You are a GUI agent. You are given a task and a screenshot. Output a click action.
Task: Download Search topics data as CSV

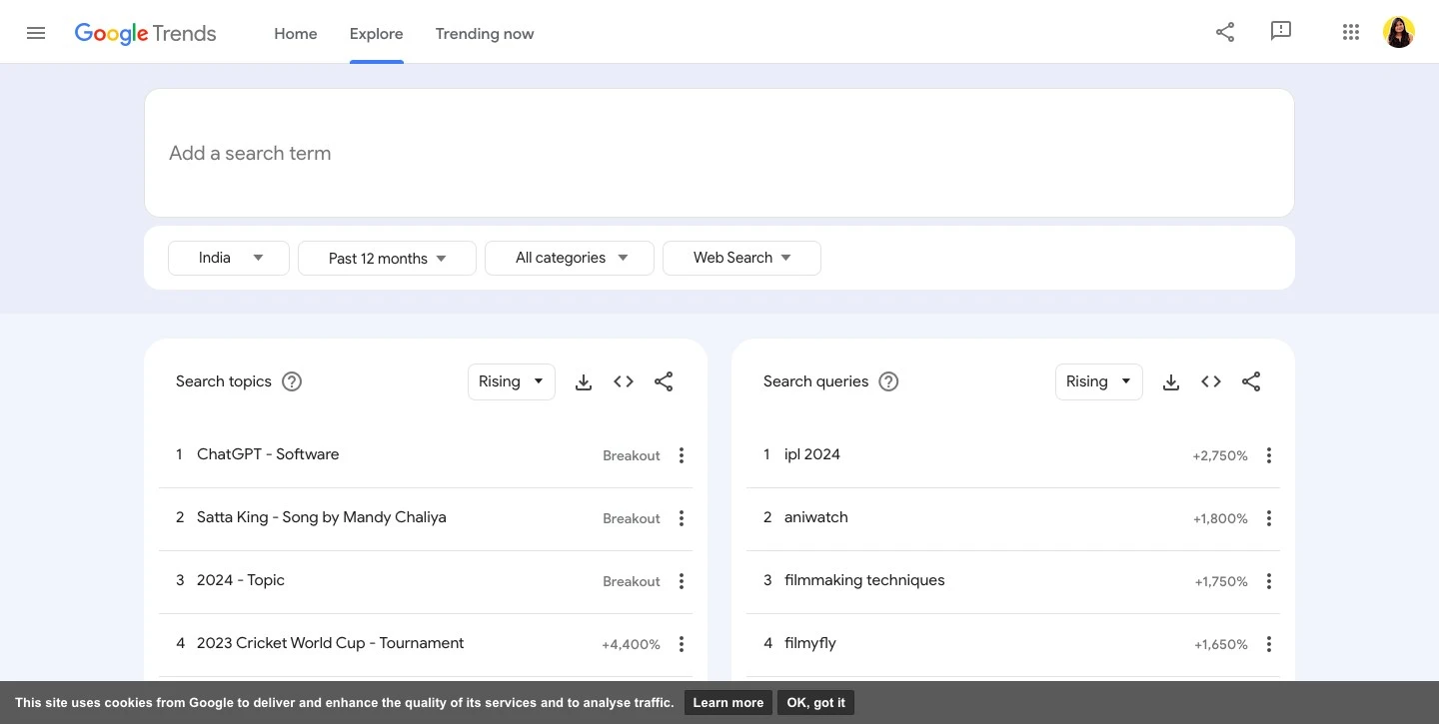tap(584, 381)
